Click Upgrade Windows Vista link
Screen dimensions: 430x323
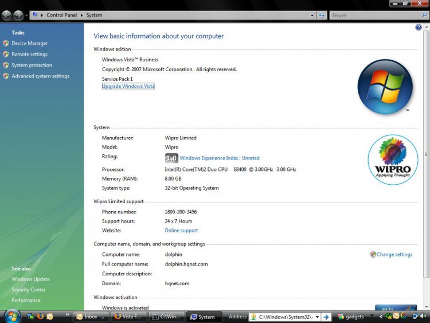coord(128,86)
